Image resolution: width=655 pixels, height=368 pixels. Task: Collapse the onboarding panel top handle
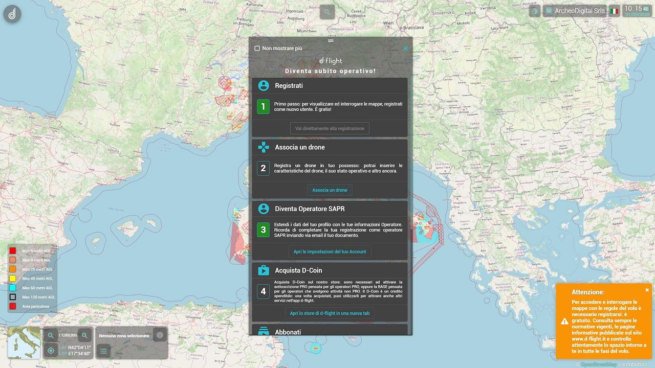pos(331,40)
